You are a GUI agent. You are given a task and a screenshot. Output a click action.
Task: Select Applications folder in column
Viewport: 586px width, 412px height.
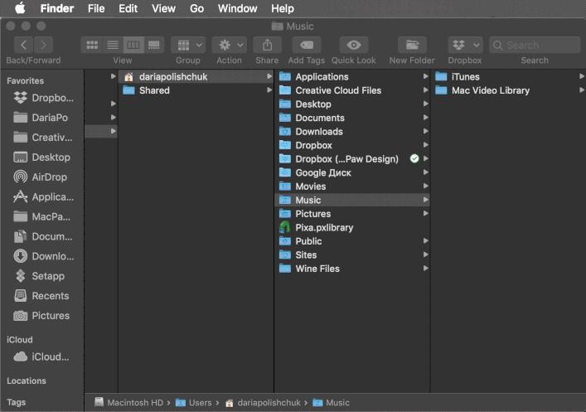[352, 76]
